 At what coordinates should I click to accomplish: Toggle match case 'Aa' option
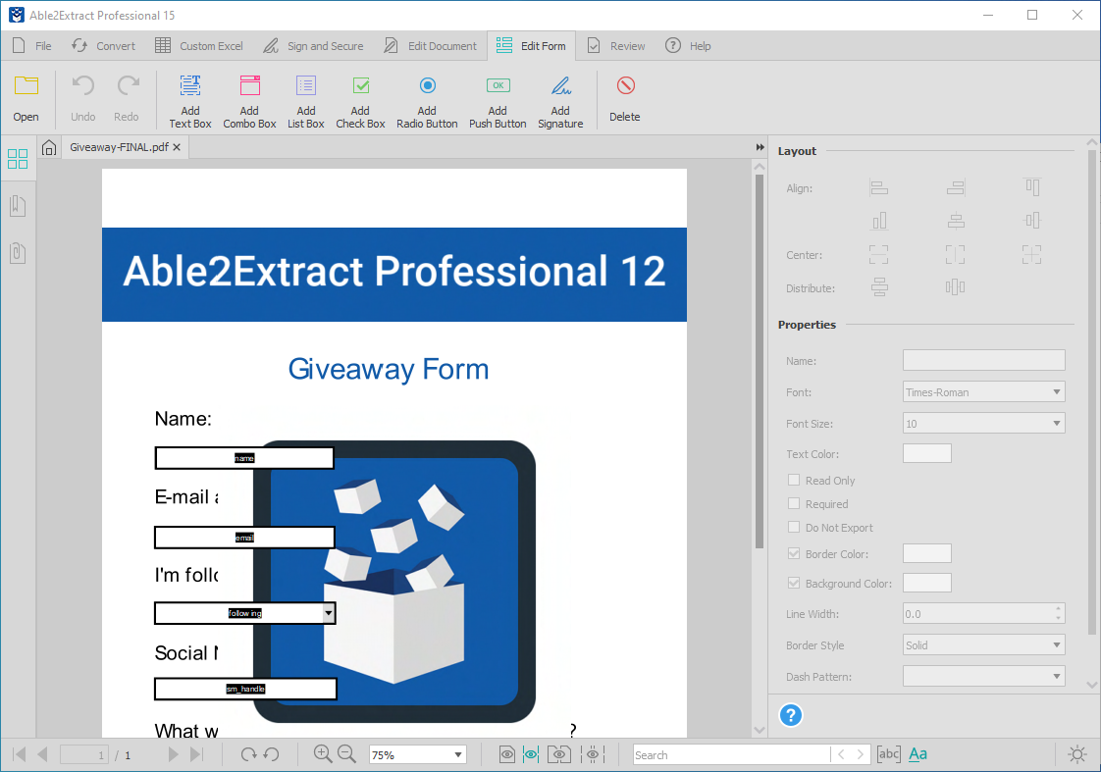pos(917,754)
